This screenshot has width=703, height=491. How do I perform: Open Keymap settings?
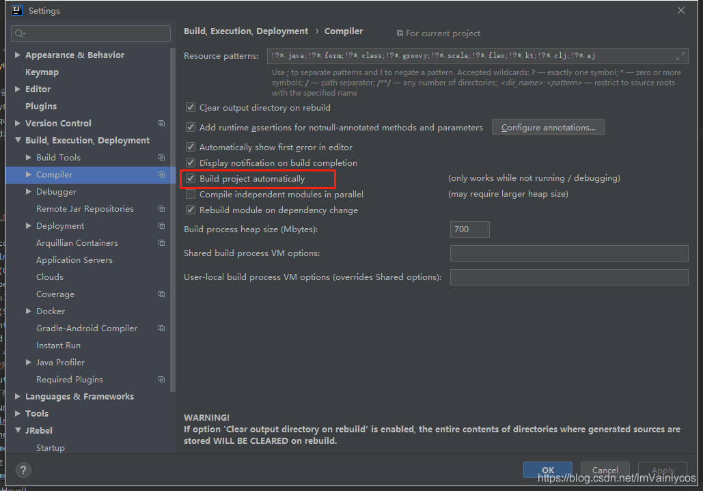42,72
